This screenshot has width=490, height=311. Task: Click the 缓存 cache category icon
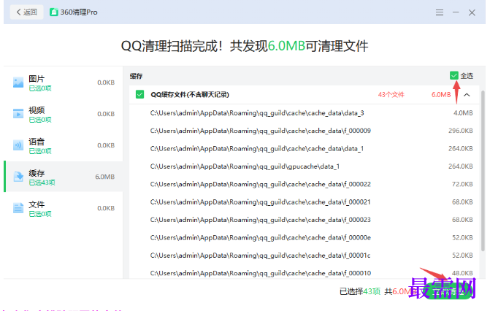[18, 177]
